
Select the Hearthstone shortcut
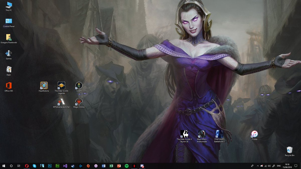click(x=44, y=87)
